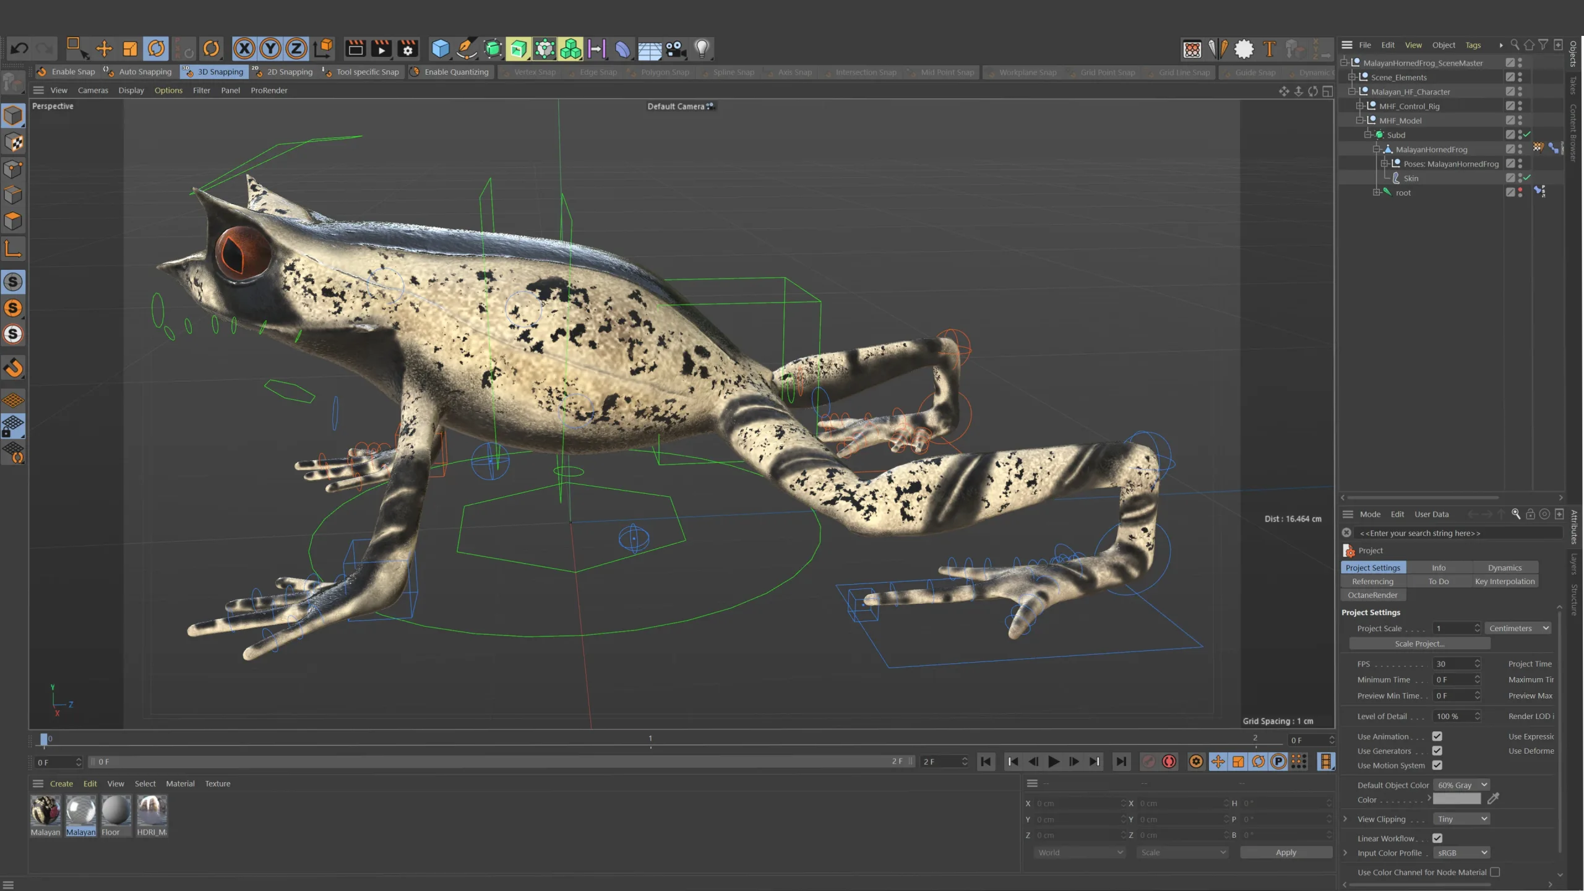The image size is (1584, 891).
Task: Enable Axis mode L icon
Action: (13, 249)
